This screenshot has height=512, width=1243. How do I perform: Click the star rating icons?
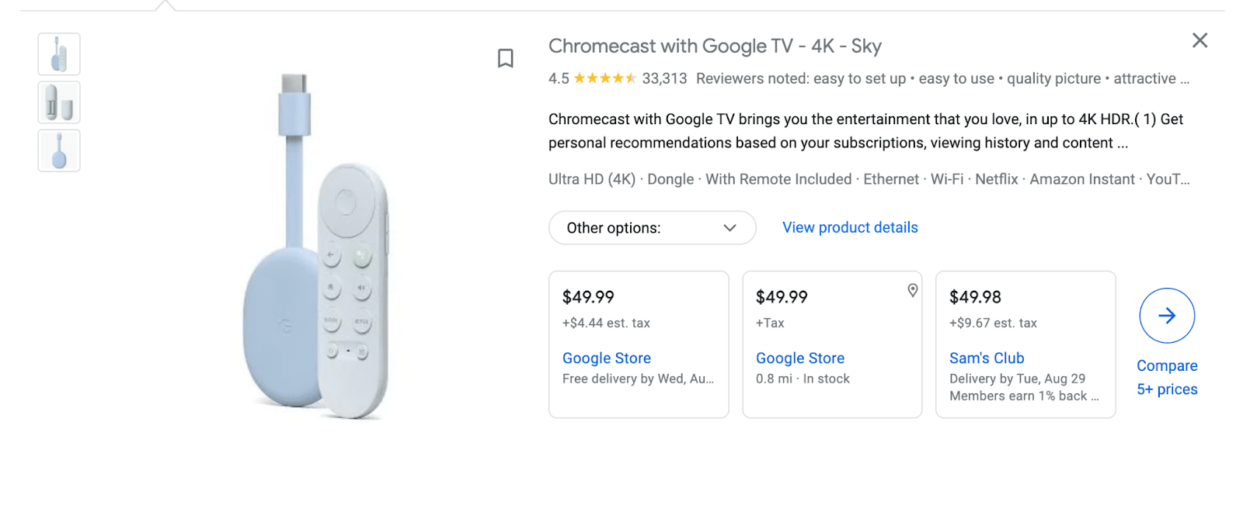click(x=604, y=78)
